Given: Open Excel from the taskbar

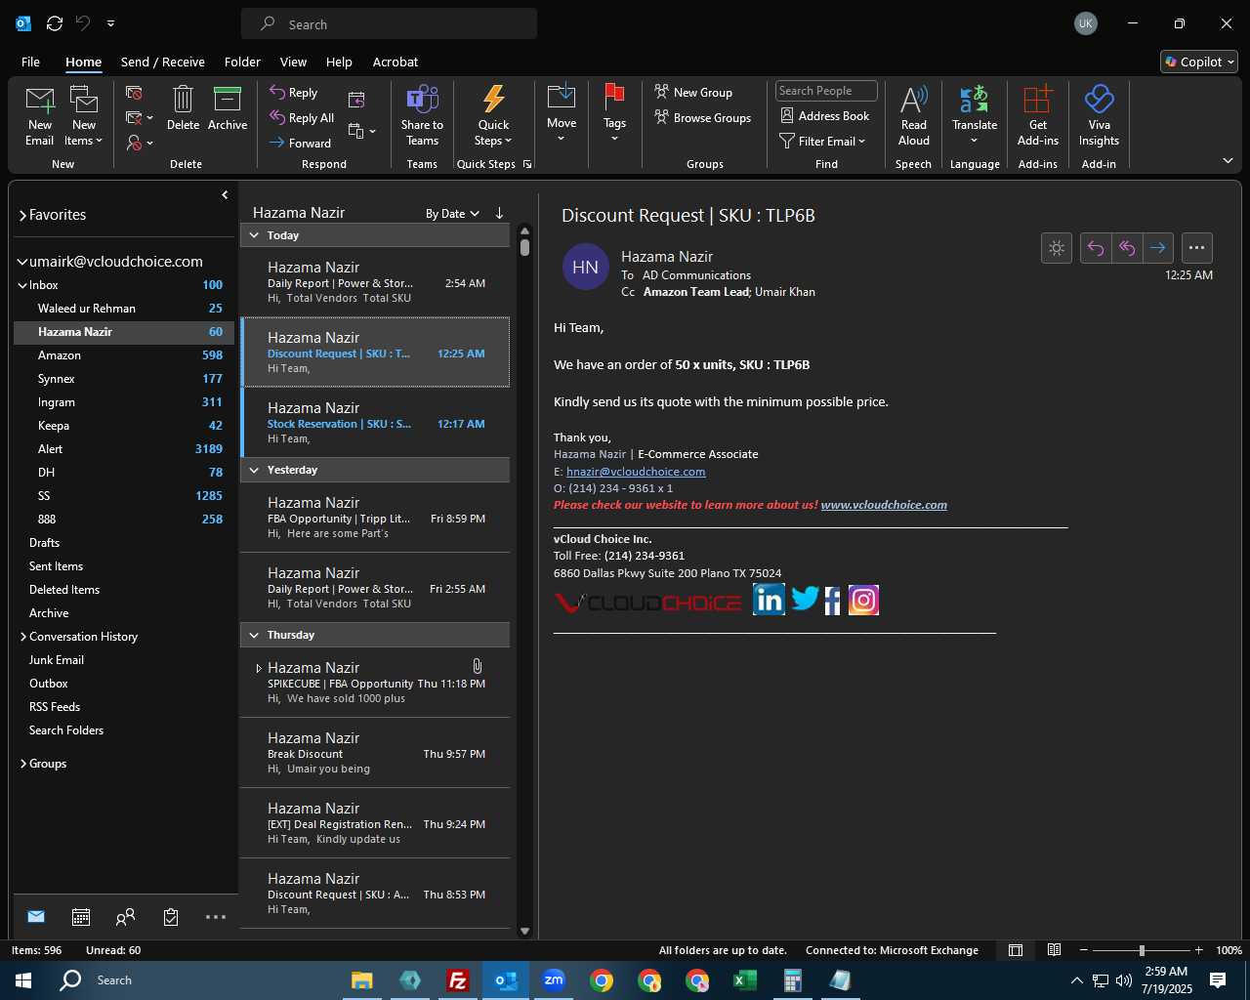Looking at the screenshot, I should click(744, 980).
